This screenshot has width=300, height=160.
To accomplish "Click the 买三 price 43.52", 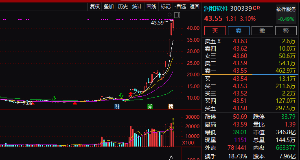I will pyautogui.click(x=240, y=93).
